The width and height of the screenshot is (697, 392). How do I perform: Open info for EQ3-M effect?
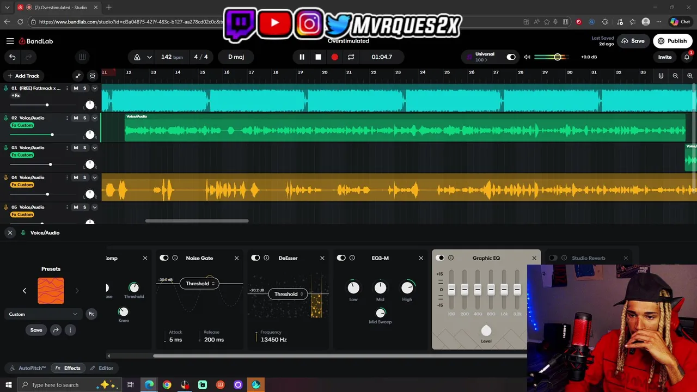(x=352, y=258)
